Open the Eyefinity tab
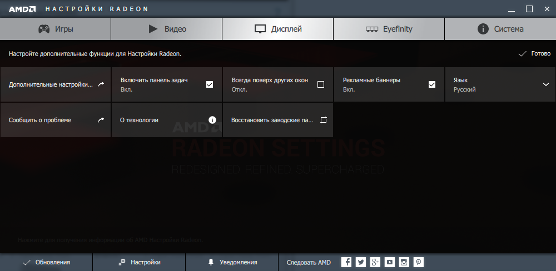Viewport: 556px width, 271px height. [x=389, y=29]
